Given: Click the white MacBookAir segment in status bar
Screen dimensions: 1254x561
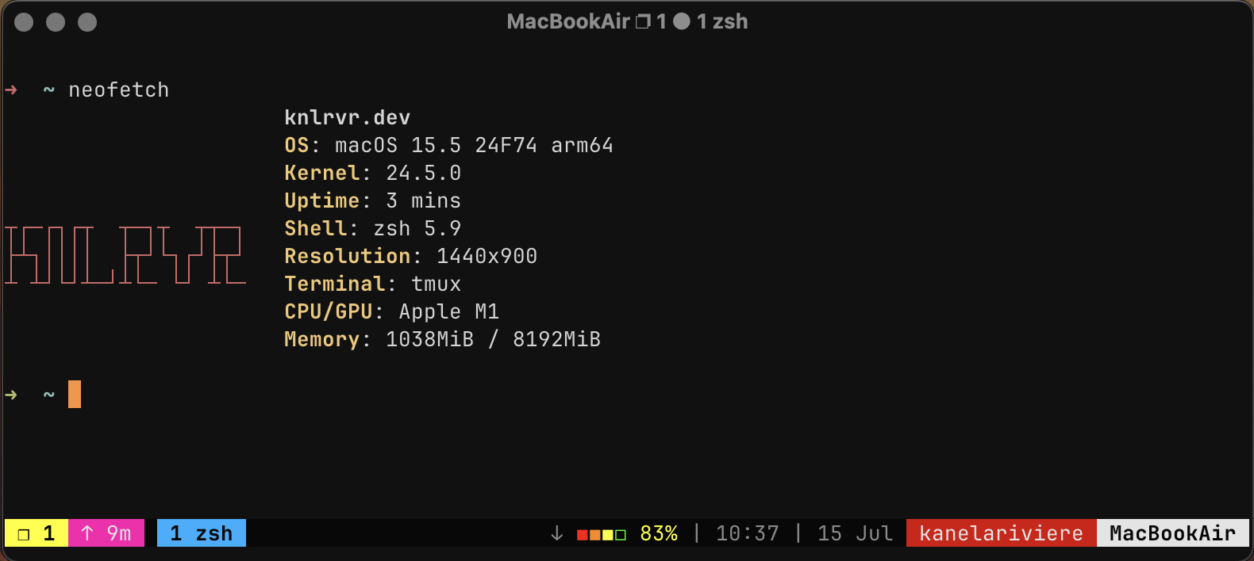Looking at the screenshot, I should tap(1173, 532).
